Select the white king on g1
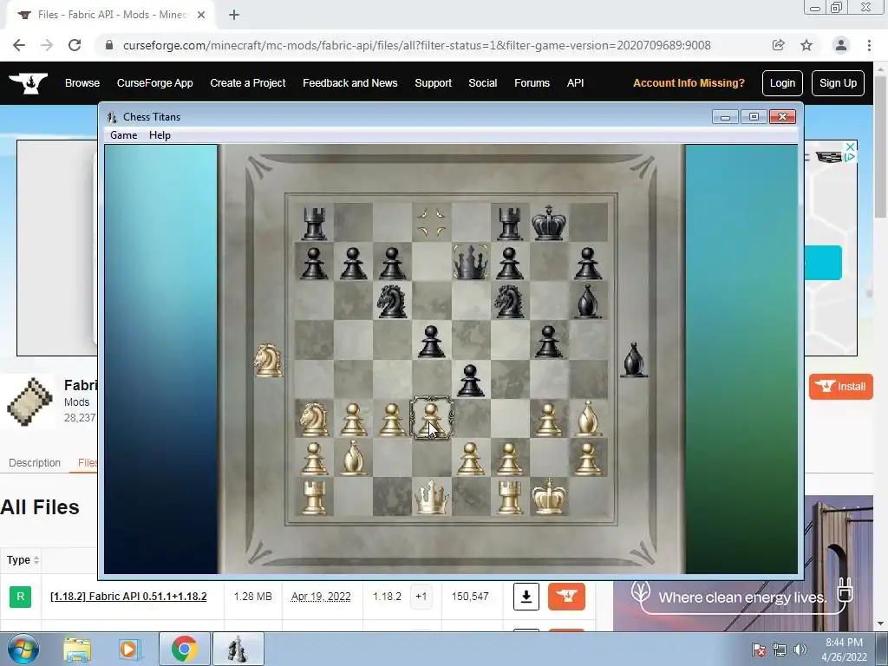This screenshot has height=666, width=888. click(549, 496)
